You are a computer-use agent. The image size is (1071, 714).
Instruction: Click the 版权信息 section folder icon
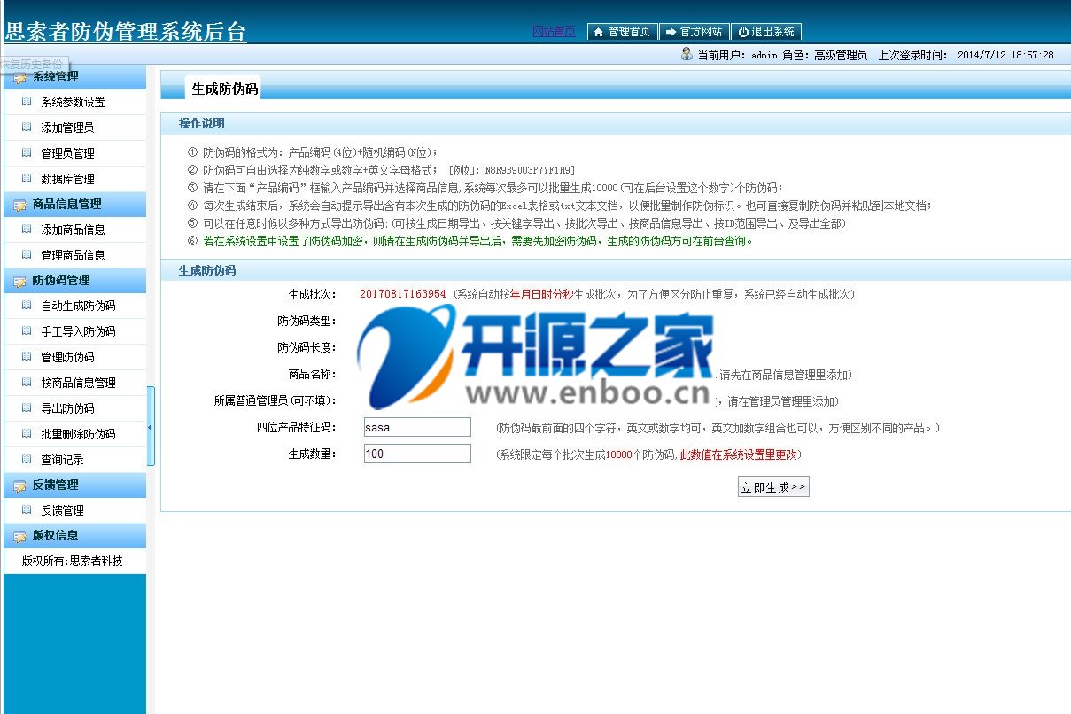coord(19,536)
